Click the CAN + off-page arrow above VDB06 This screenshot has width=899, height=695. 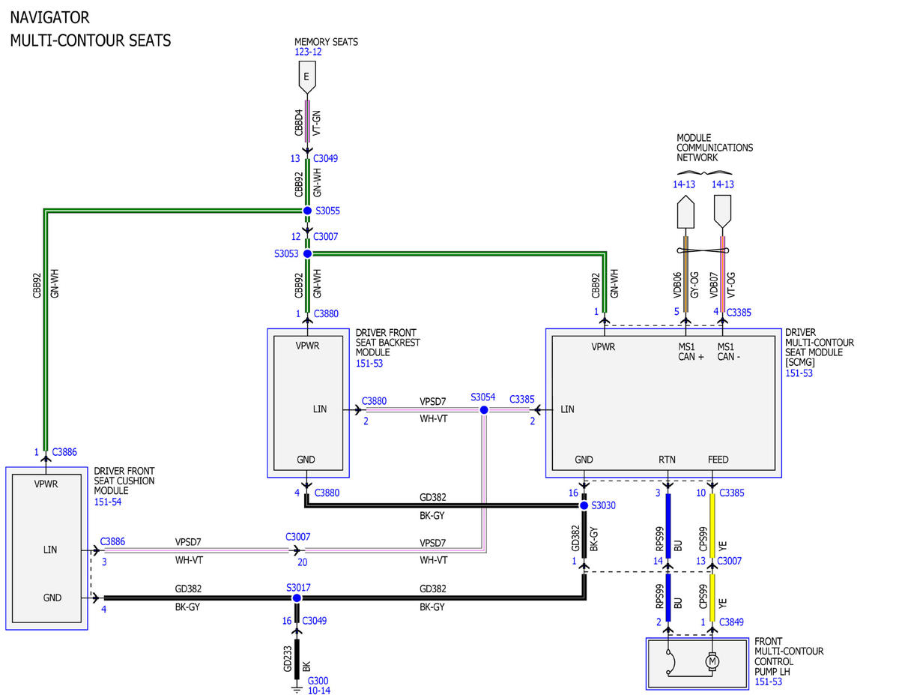686,212
